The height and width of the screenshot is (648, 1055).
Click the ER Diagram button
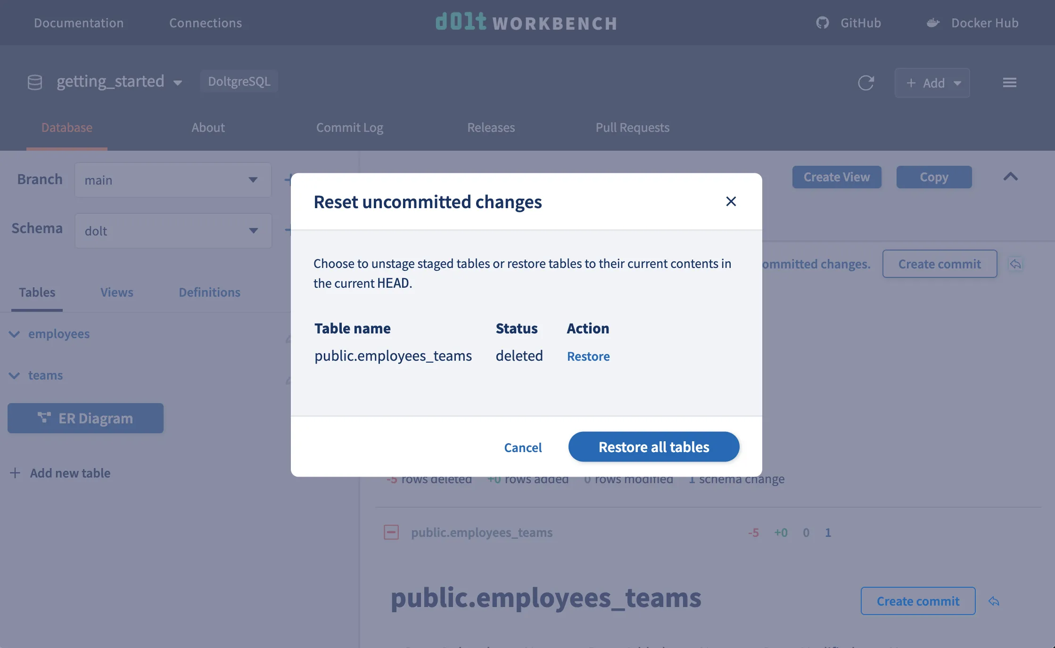click(85, 418)
